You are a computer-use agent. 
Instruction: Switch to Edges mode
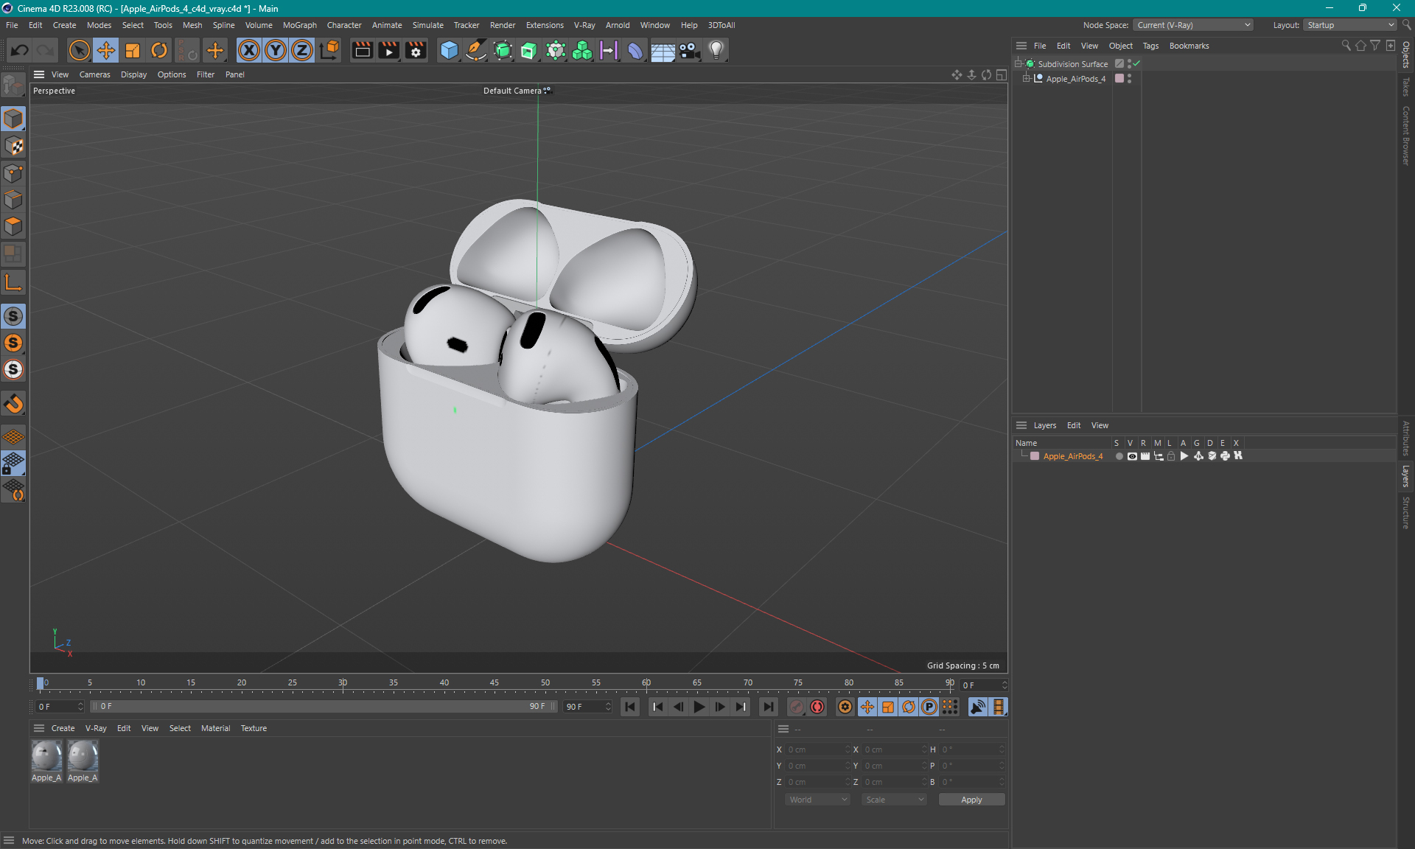pyautogui.click(x=13, y=200)
